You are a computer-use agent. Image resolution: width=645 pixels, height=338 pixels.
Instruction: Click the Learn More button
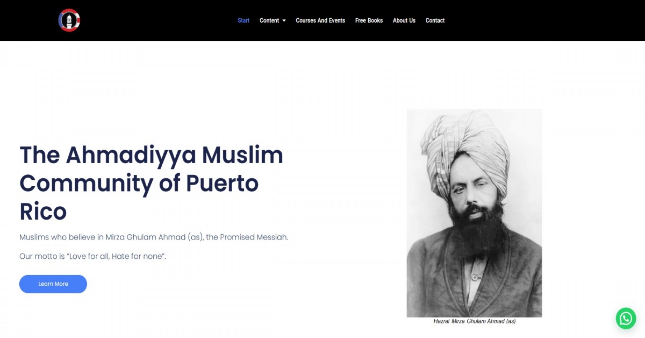(53, 284)
